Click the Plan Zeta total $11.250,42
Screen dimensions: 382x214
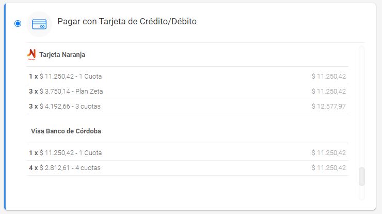329,91
